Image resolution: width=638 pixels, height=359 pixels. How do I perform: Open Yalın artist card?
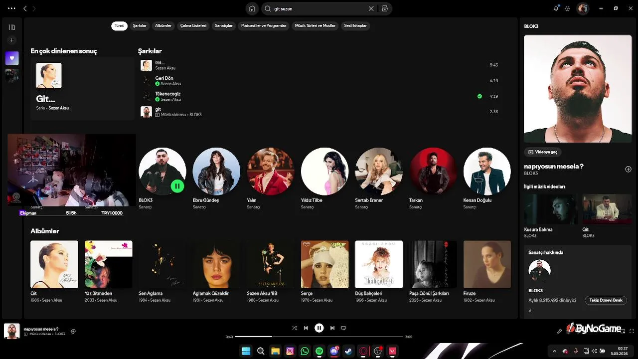coord(271,178)
